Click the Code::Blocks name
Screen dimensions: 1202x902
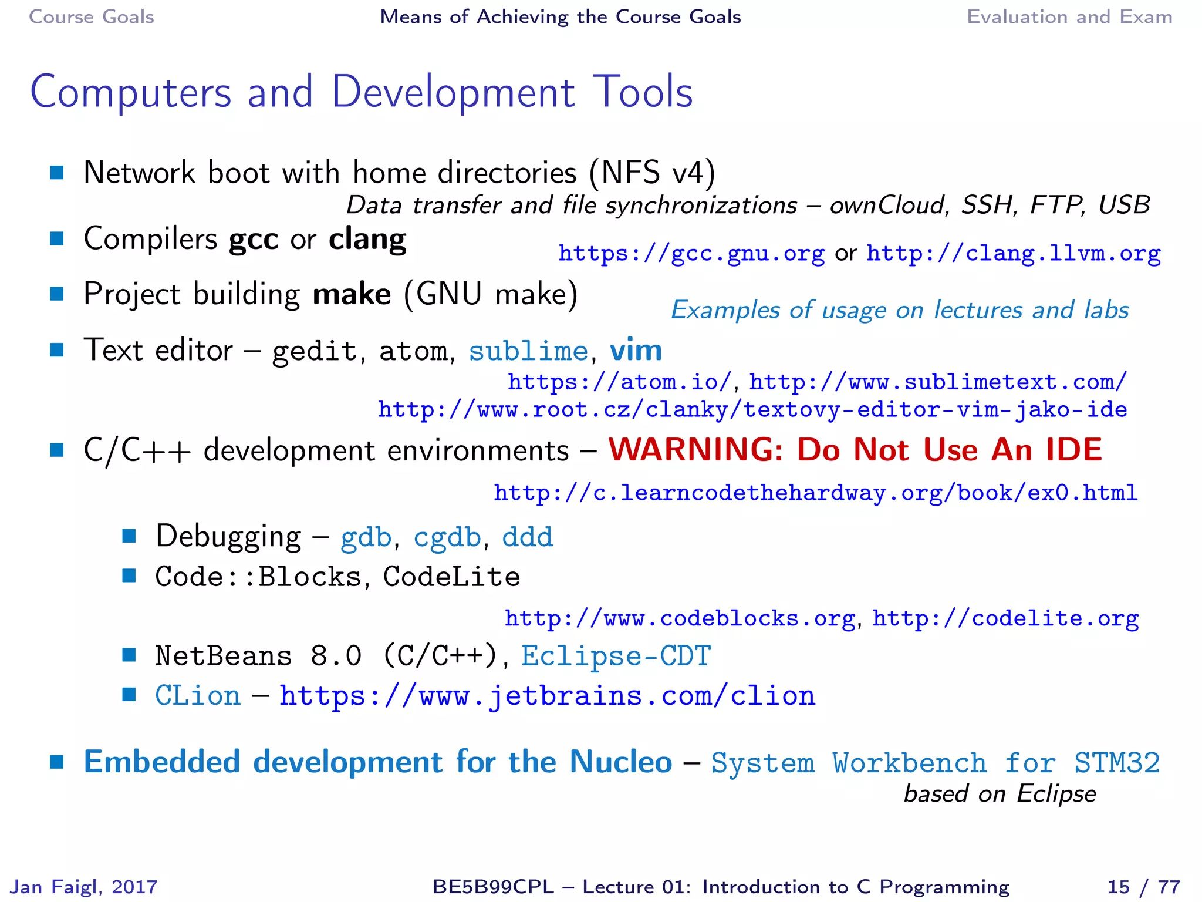(258, 577)
